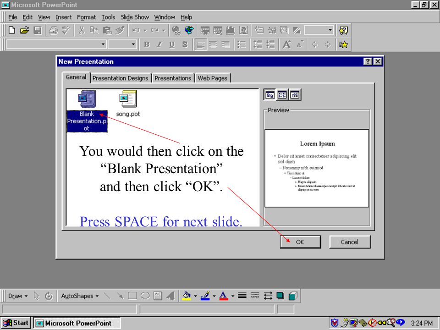Click the Insert WordArt icon

(x=170, y=296)
